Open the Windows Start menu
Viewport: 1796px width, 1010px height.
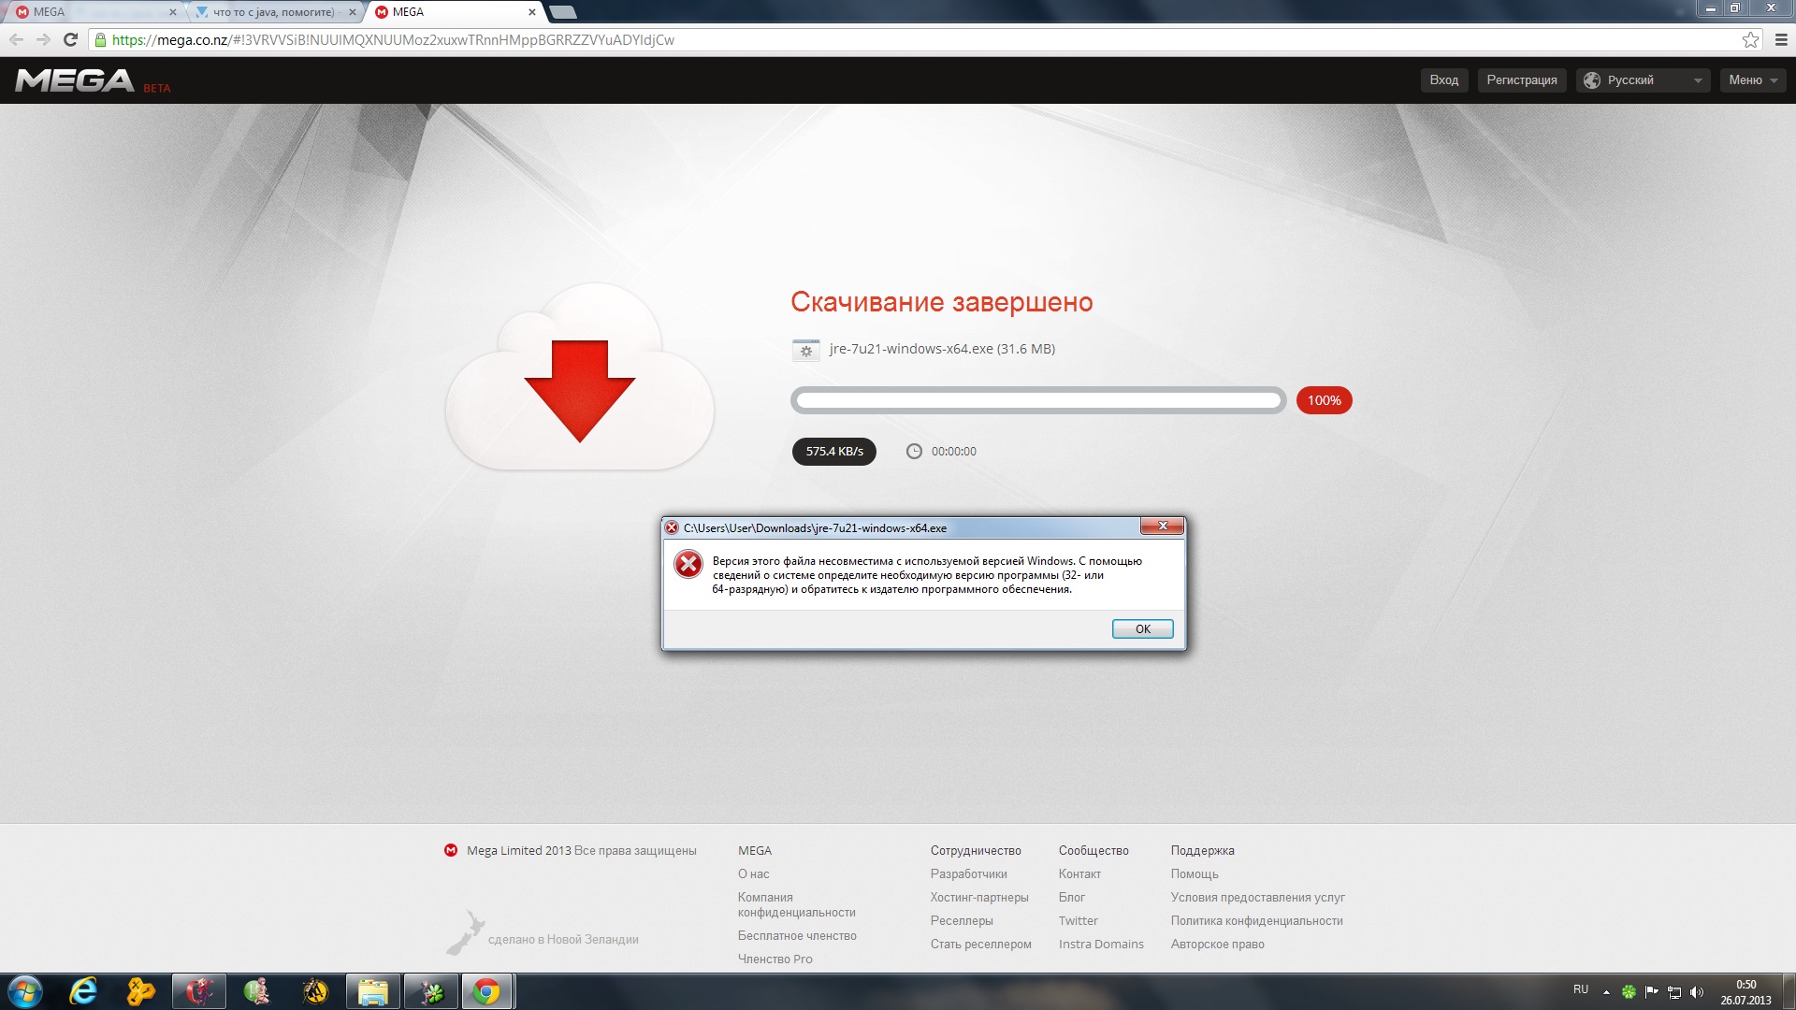[25, 991]
